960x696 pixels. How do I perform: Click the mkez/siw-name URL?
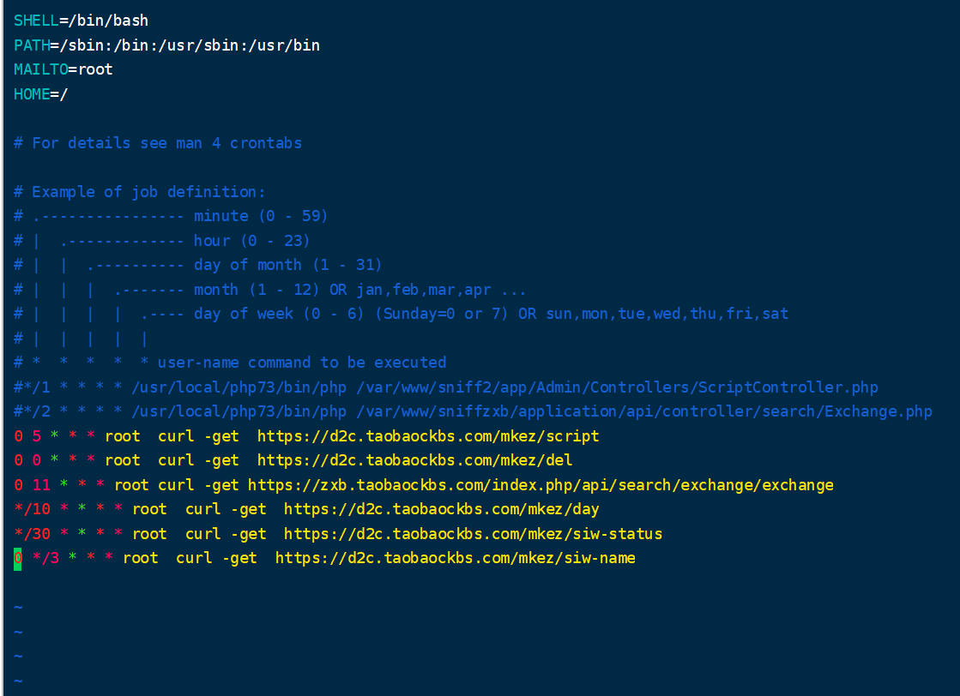click(x=455, y=558)
